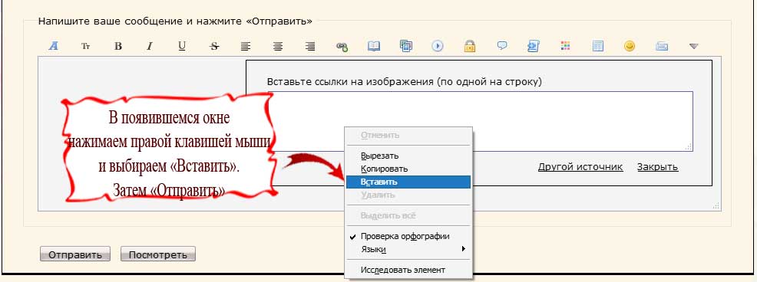Viewport: 757px width, 282px height.
Task: Click inside the image links text area
Action: 480,121
